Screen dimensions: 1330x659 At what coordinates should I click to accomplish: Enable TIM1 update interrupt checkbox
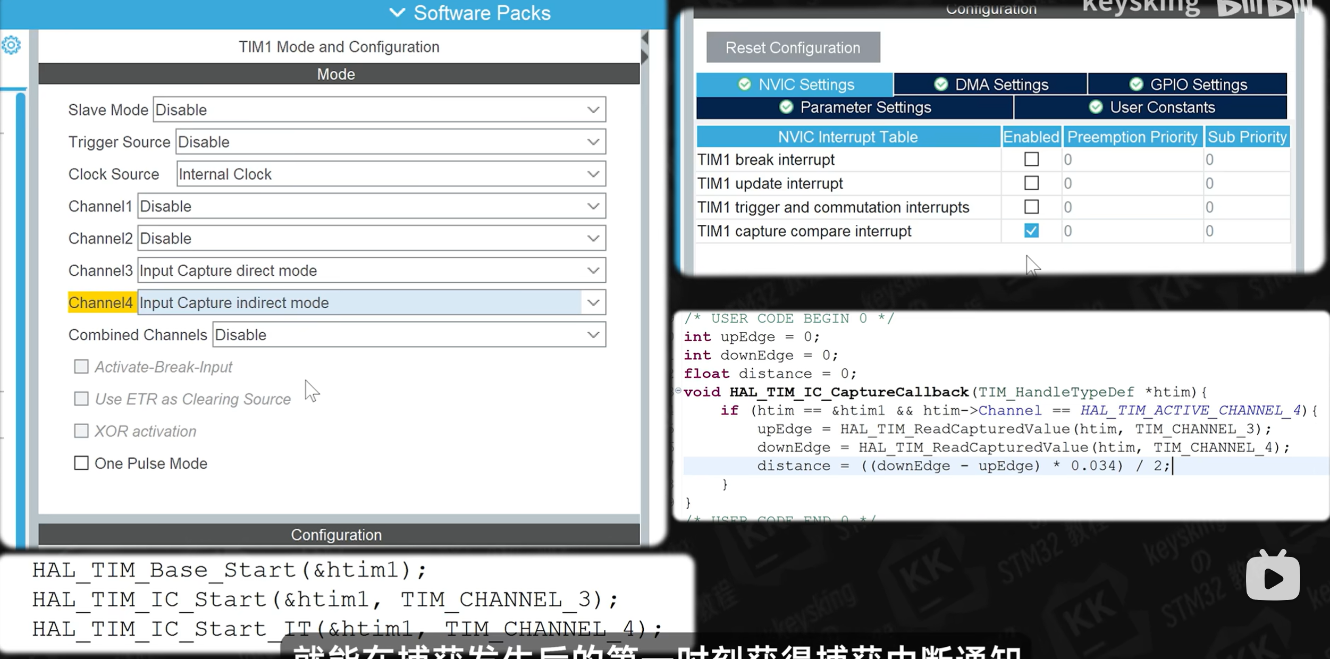1031,183
